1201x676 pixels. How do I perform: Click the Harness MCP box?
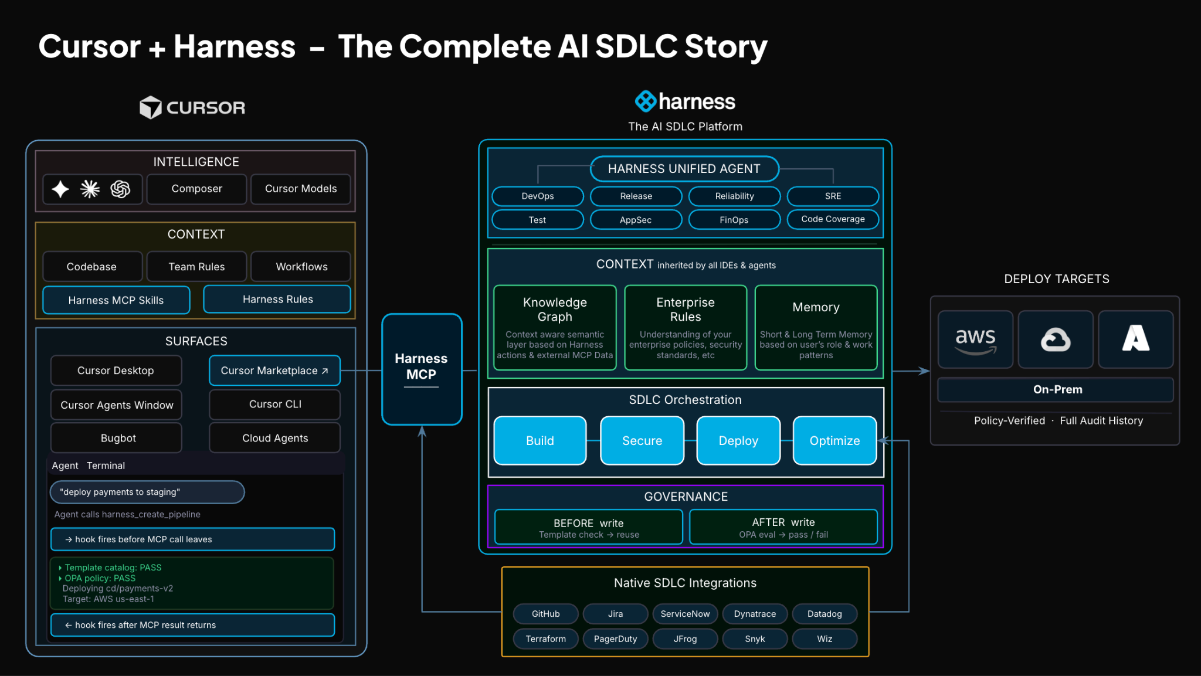(x=422, y=369)
